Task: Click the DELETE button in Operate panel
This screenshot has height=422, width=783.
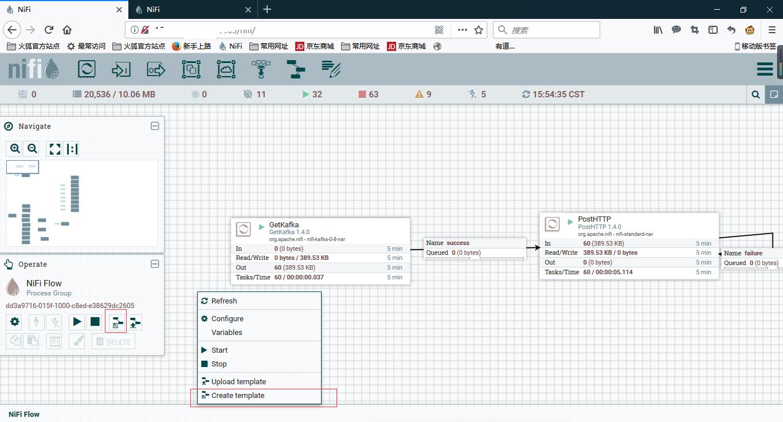Action: (x=113, y=341)
